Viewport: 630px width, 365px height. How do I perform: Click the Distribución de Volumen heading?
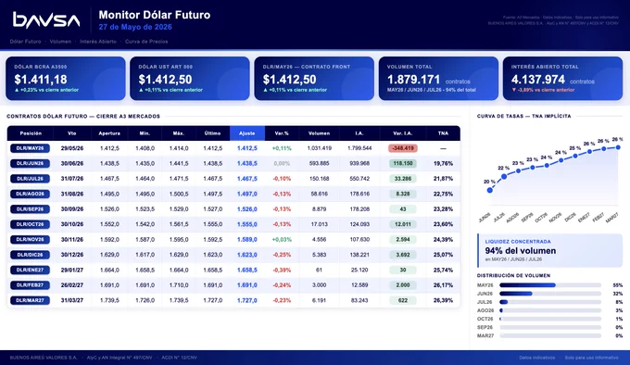coord(513,275)
